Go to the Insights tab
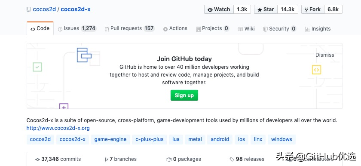This screenshot has height=166, width=361. pyautogui.click(x=318, y=29)
